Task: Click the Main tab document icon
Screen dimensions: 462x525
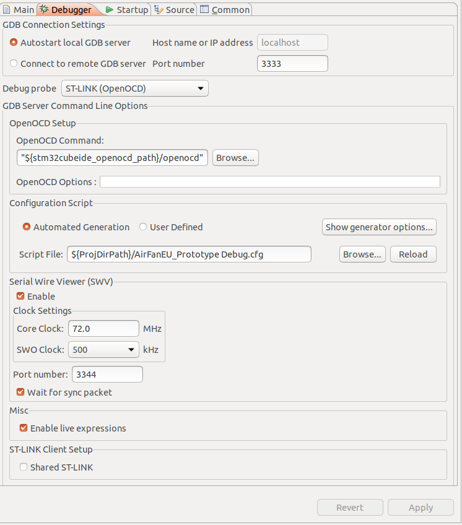Action: 6,9
